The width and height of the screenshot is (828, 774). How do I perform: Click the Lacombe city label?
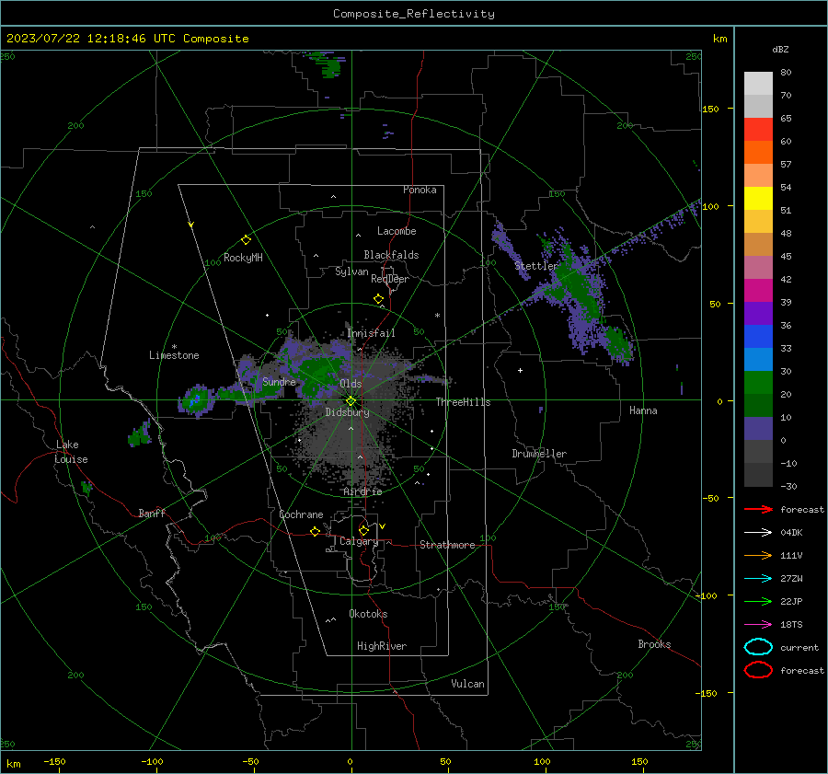(397, 231)
